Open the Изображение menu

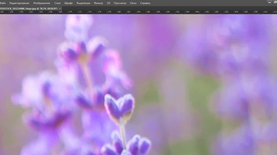[x=42, y=3]
